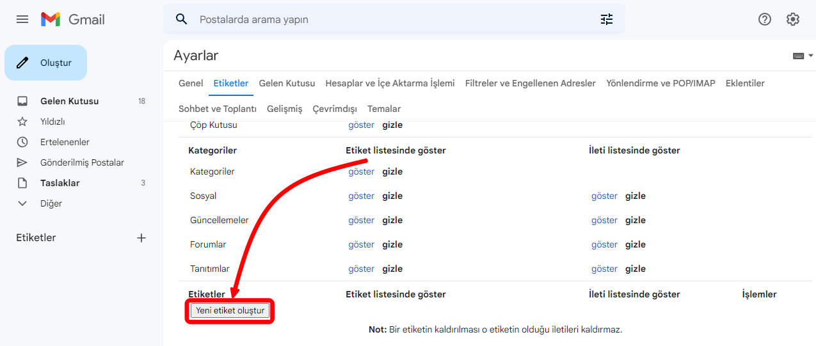The height and width of the screenshot is (346, 816).
Task: Click the search magnifier icon
Action: [x=182, y=19]
